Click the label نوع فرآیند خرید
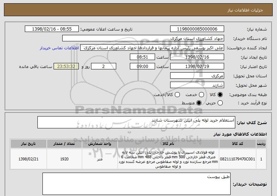This screenshot has height=196, width=277. point(252,103)
